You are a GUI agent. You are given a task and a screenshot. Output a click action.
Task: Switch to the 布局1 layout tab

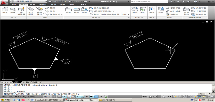point(26,82)
